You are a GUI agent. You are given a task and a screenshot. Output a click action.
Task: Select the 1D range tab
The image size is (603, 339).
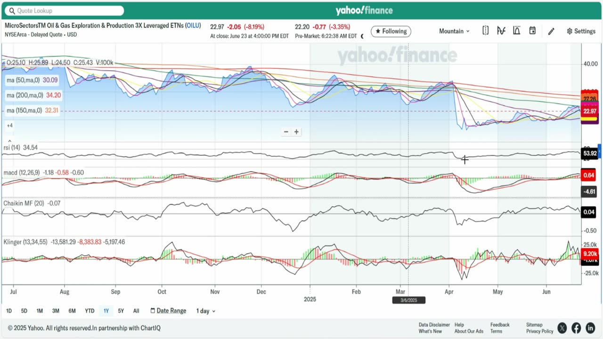coord(9,311)
